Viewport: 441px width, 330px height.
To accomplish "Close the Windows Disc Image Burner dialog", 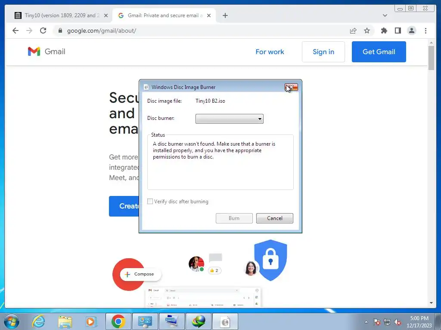I will click(x=291, y=87).
